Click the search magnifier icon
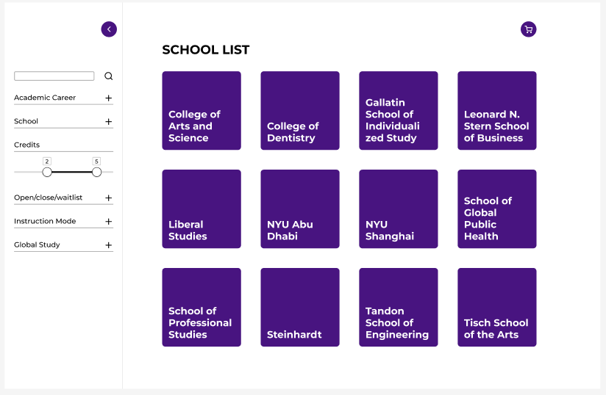The width and height of the screenshot is (606, 395). 109,76
